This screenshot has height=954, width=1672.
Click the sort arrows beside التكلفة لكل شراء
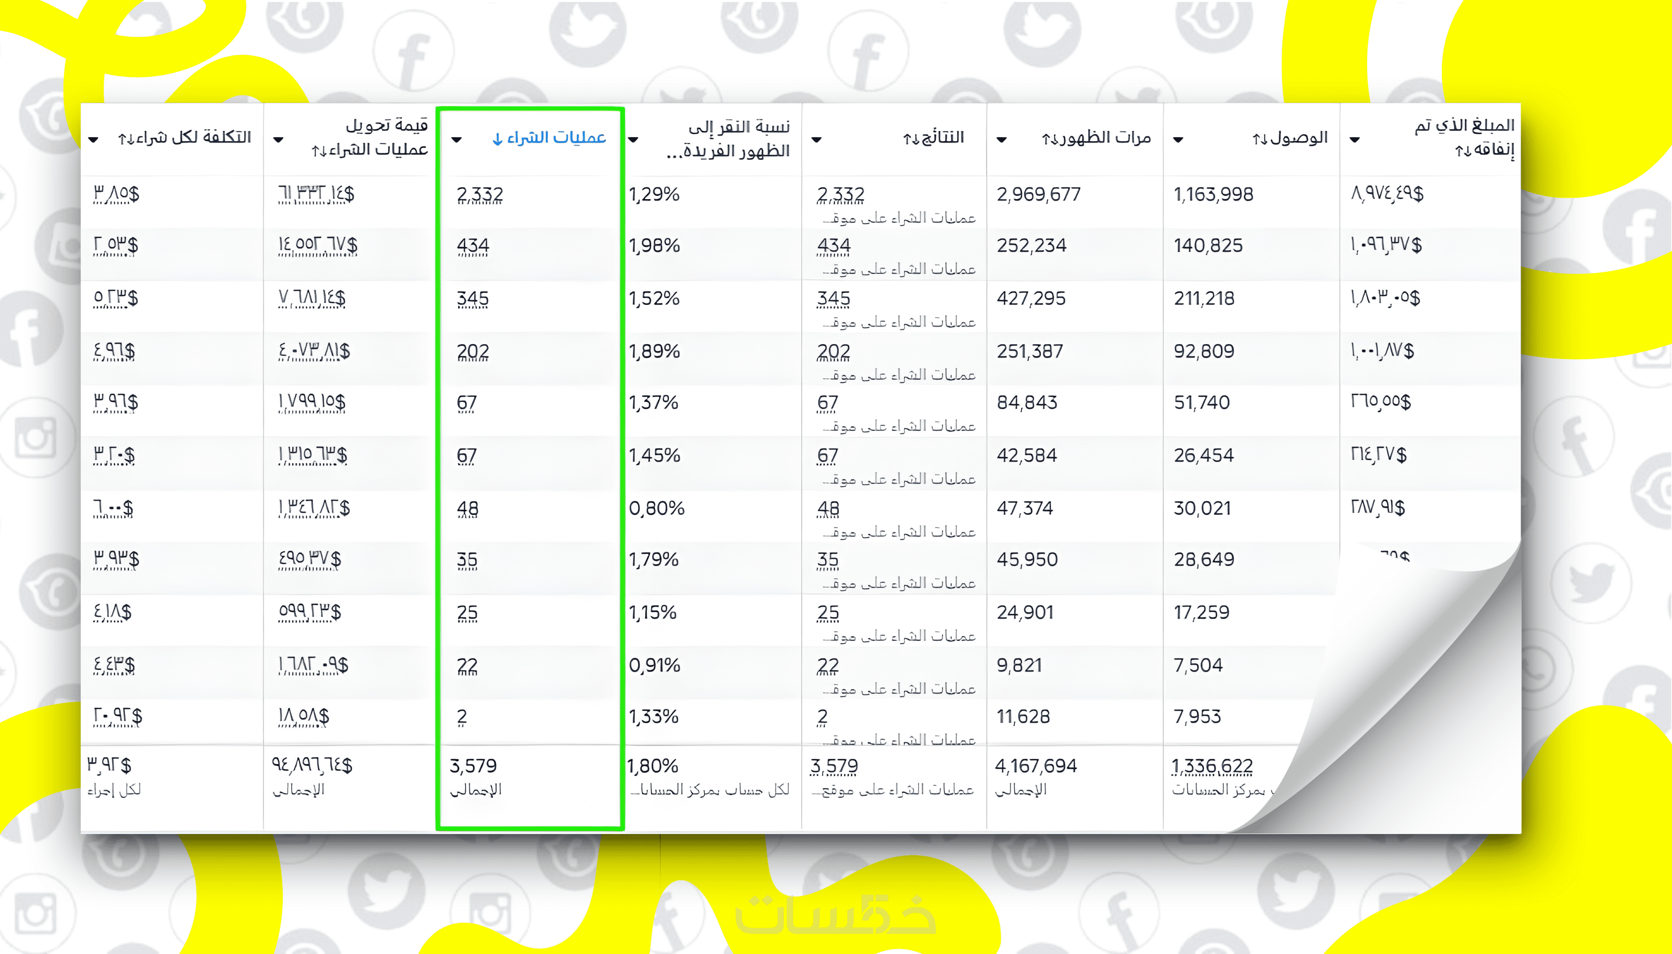(126, 139)
